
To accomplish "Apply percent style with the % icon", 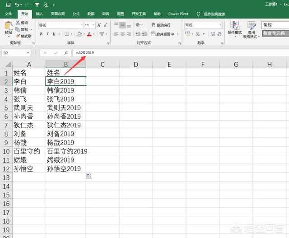I will (198, 34).
